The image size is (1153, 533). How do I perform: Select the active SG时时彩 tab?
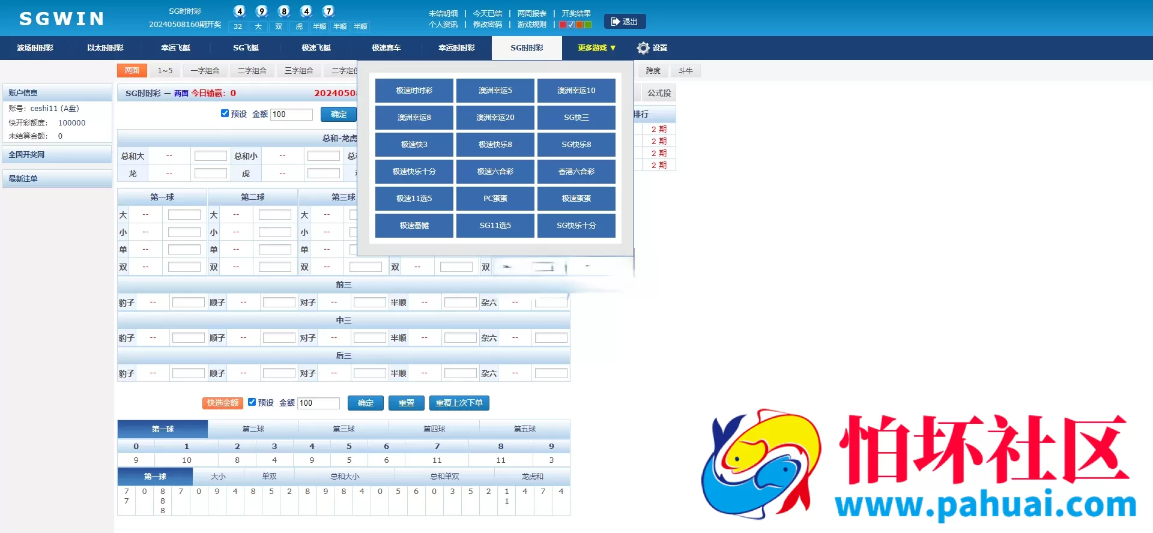click(527, 48)
